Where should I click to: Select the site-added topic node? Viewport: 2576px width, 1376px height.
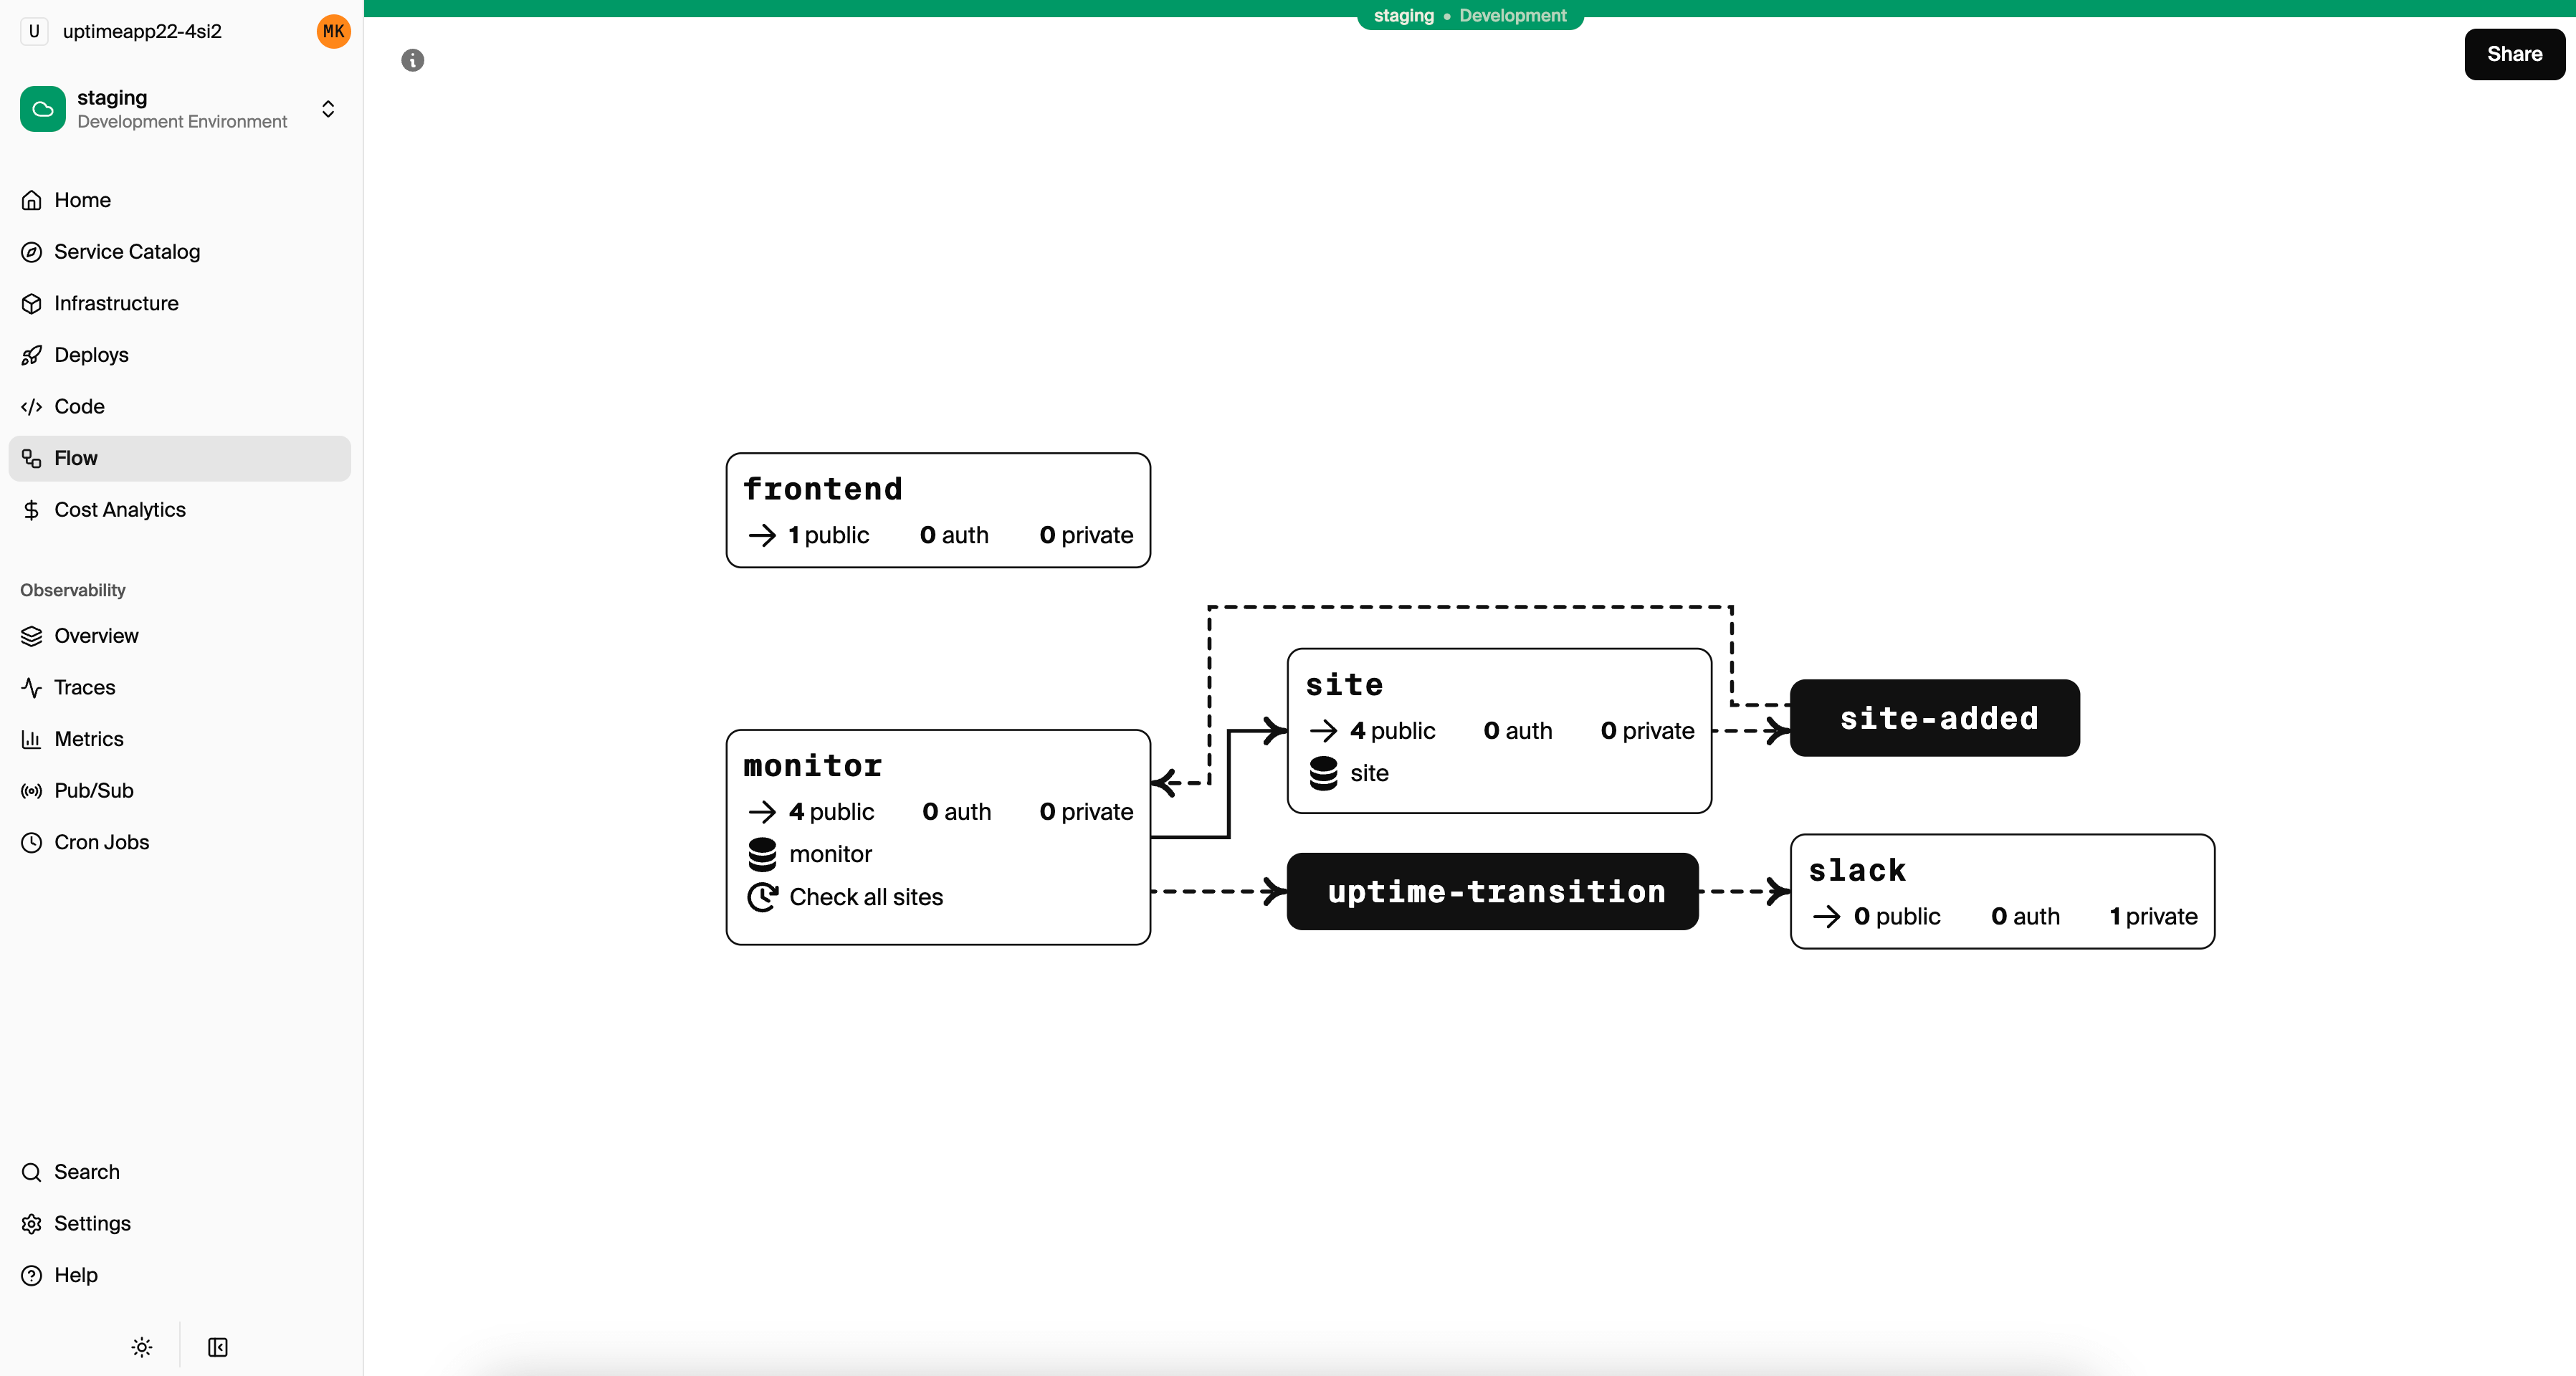(x=1934, y=718)
